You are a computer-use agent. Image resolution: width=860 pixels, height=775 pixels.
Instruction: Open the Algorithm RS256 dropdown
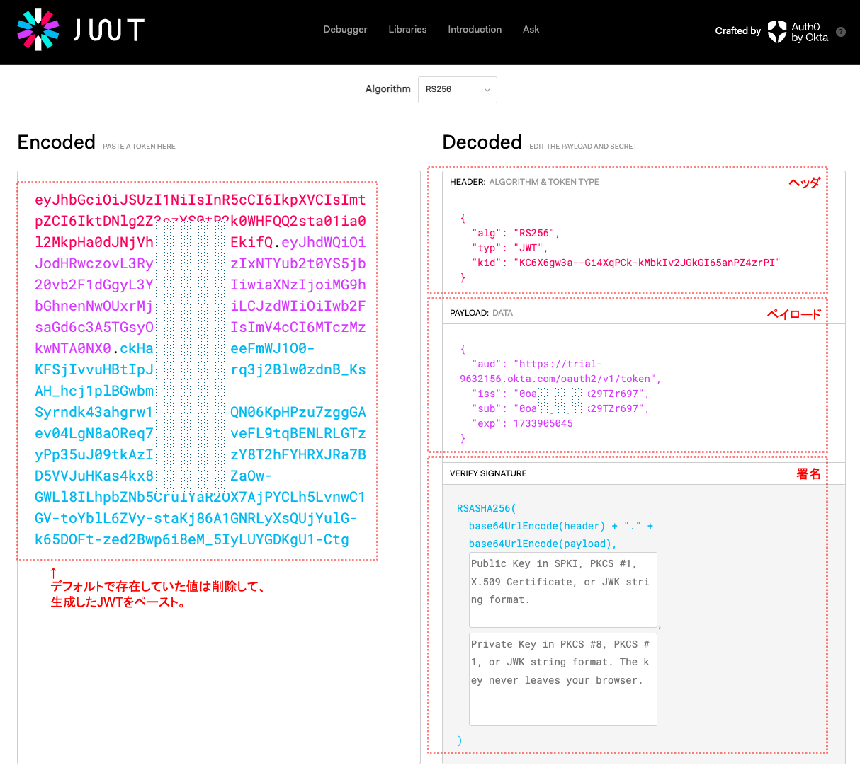click(457, 90)
